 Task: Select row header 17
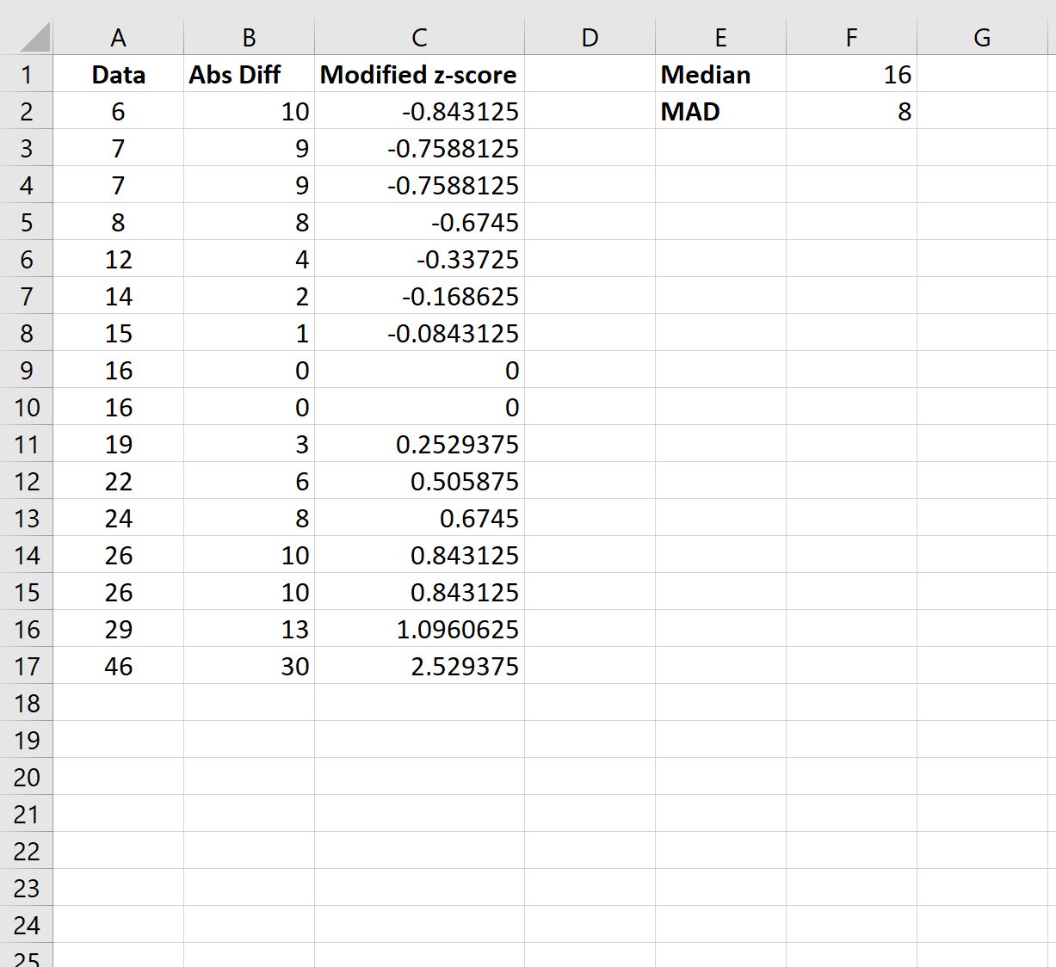(x=27, y=666)
